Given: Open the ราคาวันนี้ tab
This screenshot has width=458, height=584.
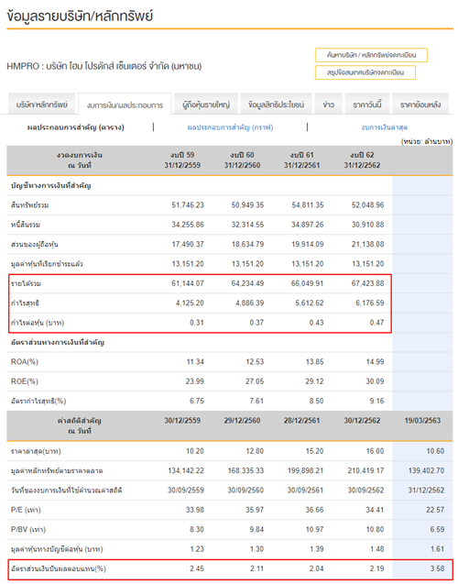Looking at the screenshot, I should 366,105.
